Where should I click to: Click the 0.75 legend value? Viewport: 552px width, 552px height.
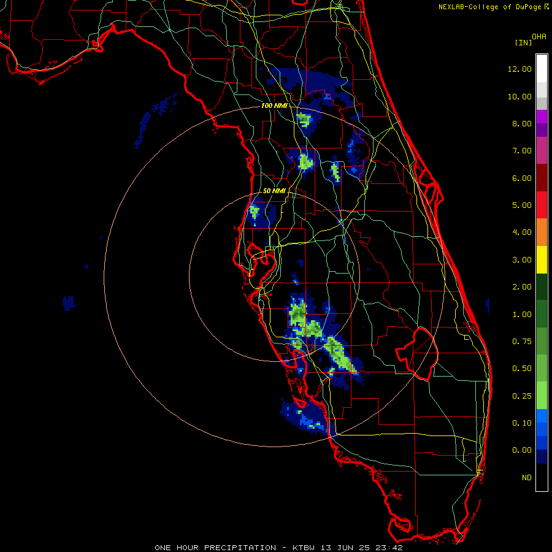(x=522, y=342)
